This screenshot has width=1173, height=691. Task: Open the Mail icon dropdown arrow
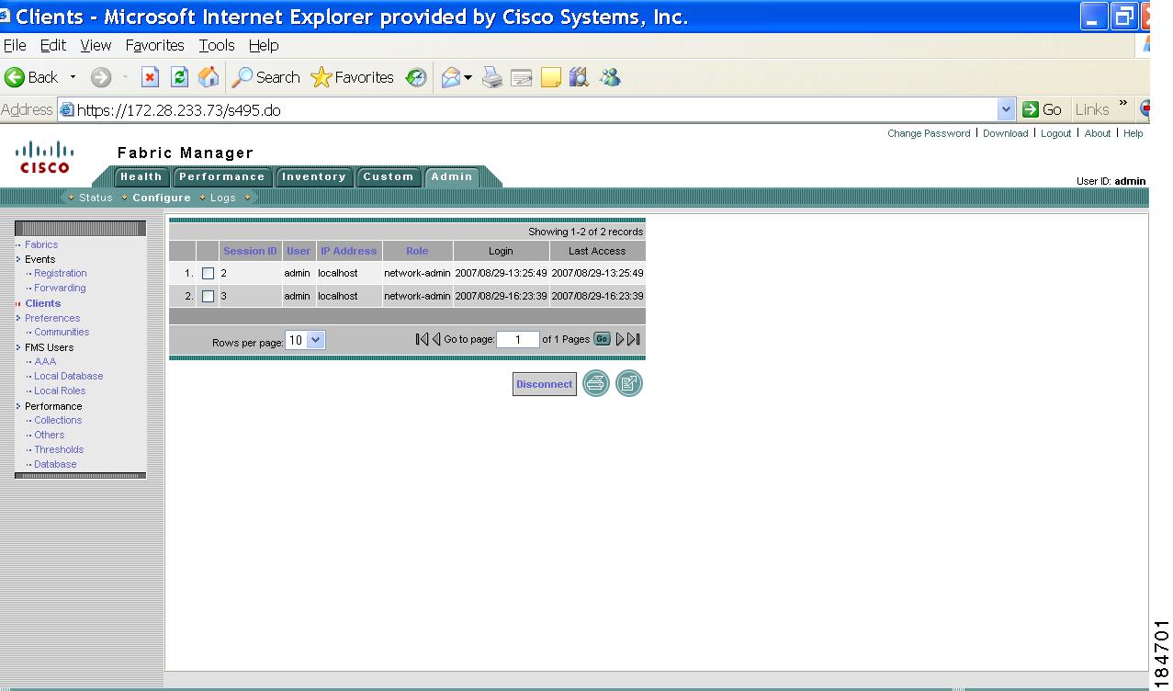pos(468,78)
